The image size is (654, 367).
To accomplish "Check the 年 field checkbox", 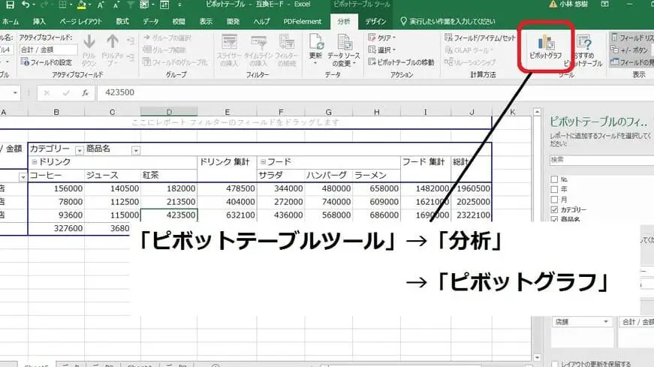I will (554, 189).
